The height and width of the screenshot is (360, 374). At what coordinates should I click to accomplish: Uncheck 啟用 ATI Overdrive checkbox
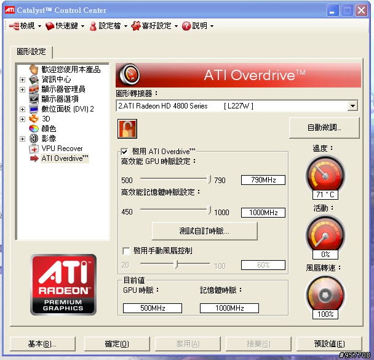pyautogui.click(x=124, y=152)
